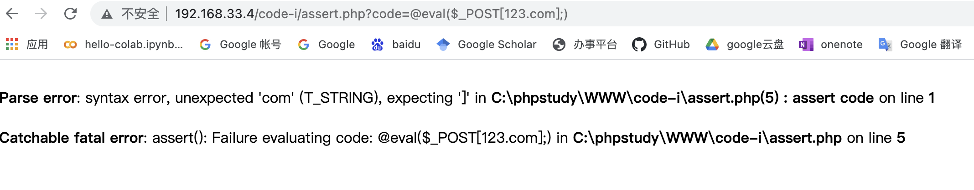This screenshot has height=190, width=974.
Task: Click the GitHub octocat icon
Action: pyautogui.click(x=639, y=45)
